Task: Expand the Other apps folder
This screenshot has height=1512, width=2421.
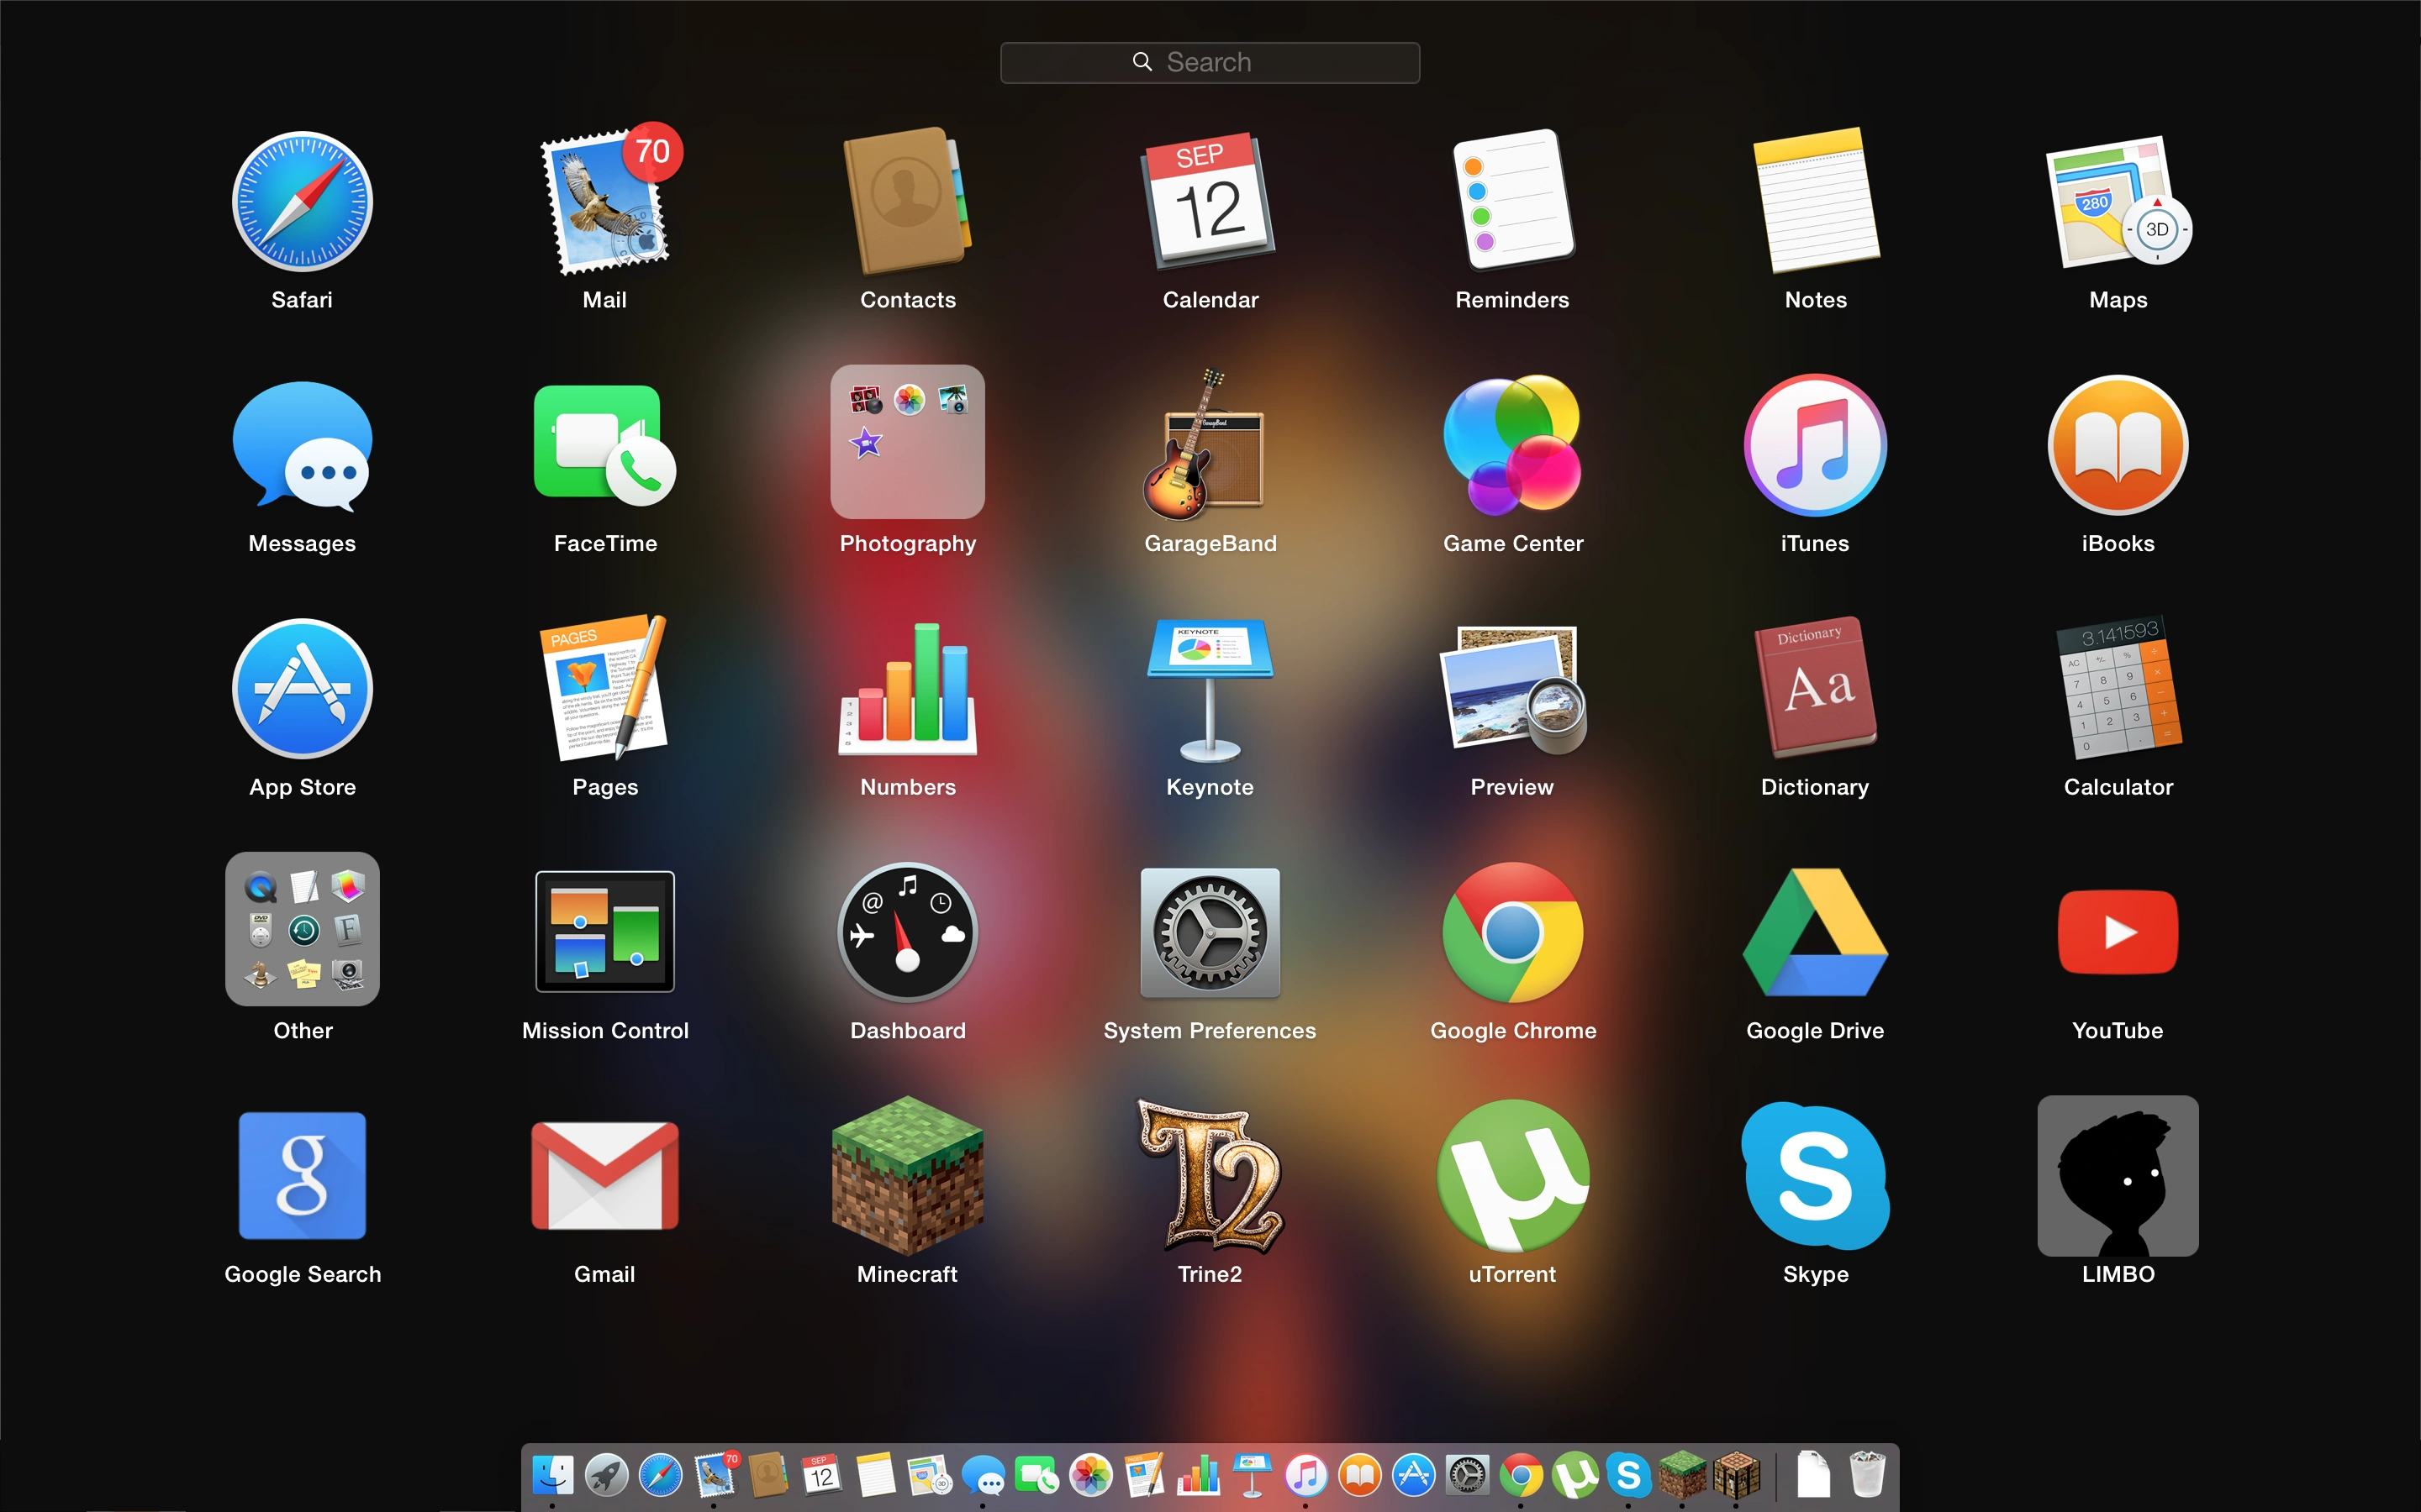Action: coord(302,929)
